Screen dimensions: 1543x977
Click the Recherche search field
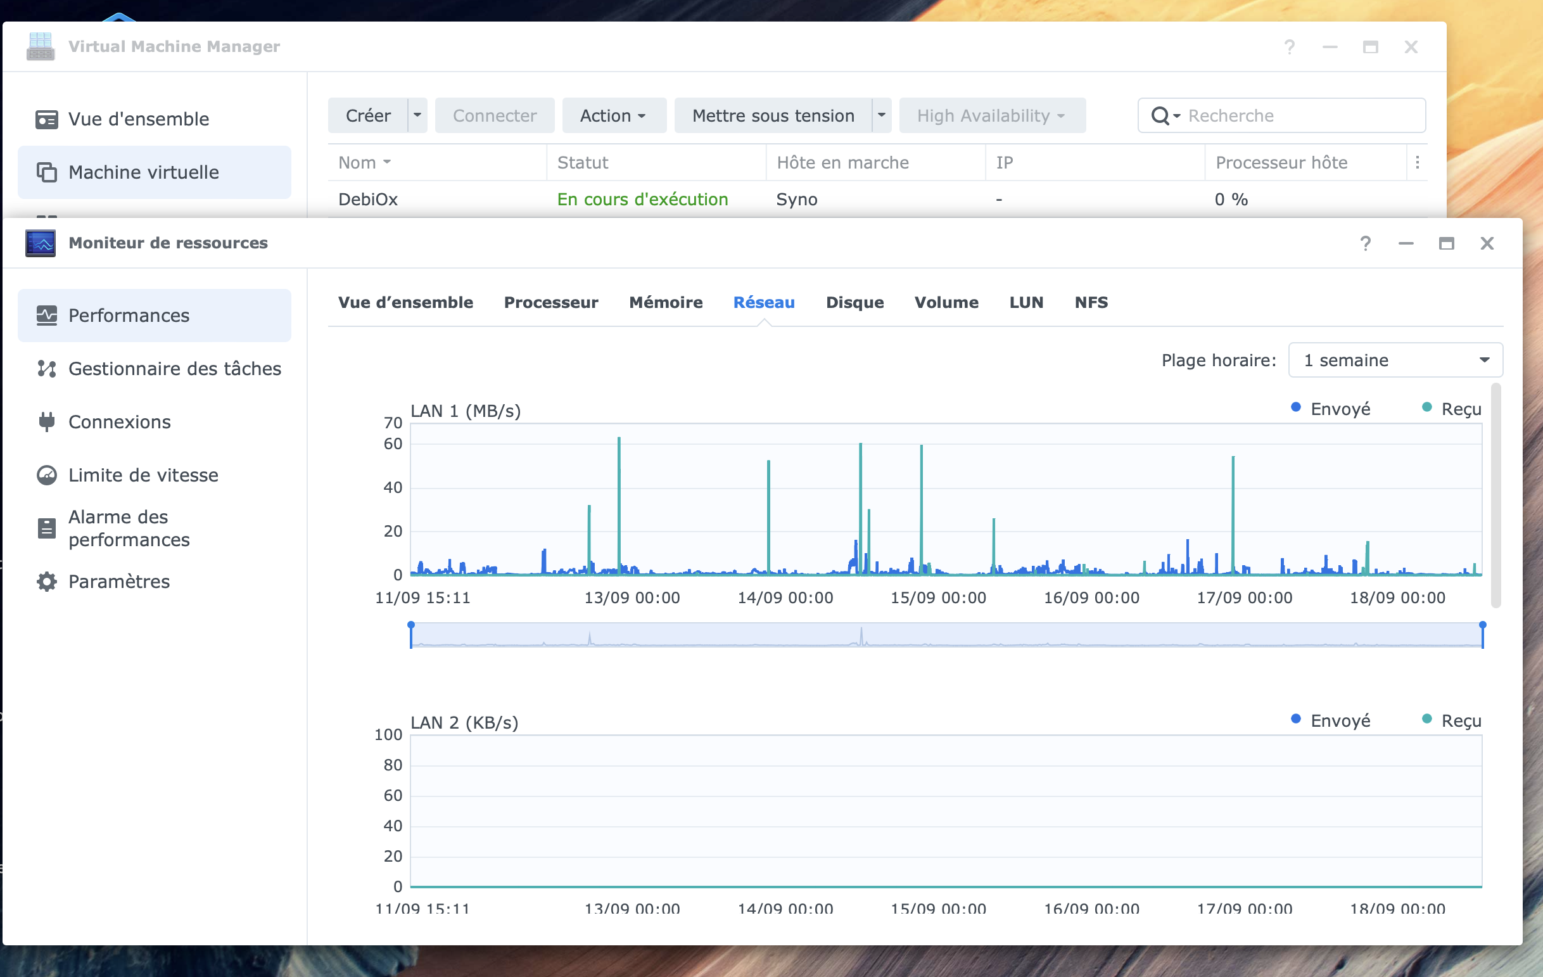(1301, 116)
